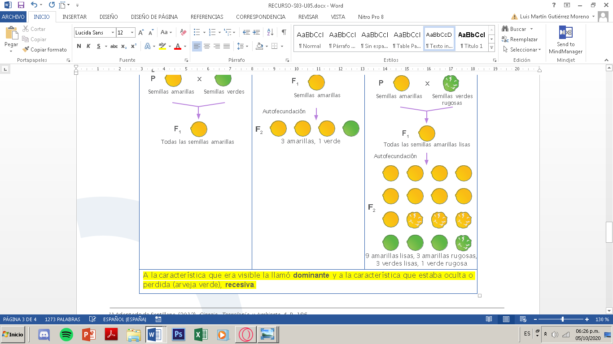Open the Buscar dropdown arrow

click(x=532, y=29)
